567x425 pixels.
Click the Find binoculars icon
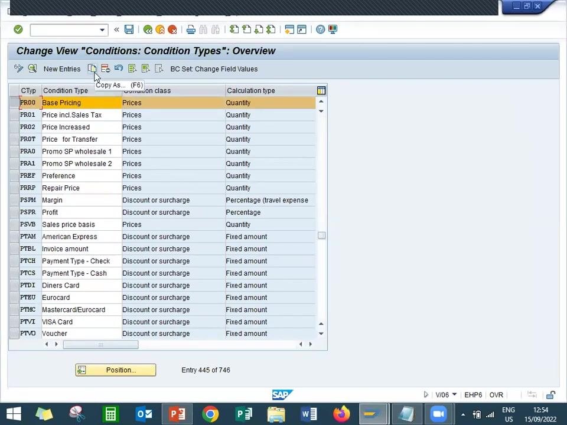[203, 30]
